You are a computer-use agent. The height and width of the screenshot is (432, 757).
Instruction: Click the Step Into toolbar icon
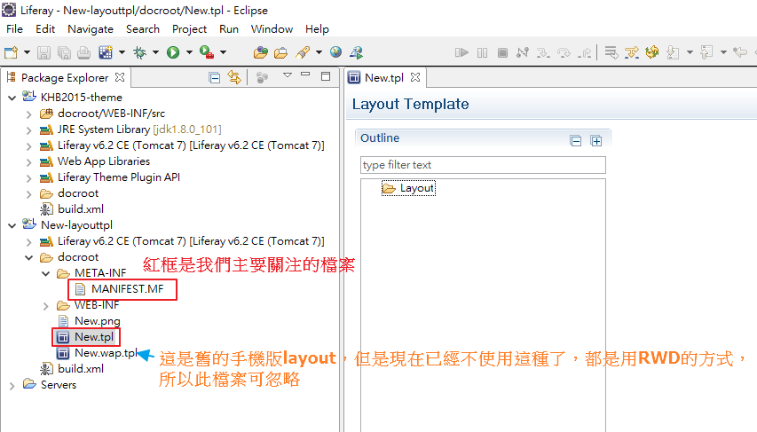(x=543, y=52)
